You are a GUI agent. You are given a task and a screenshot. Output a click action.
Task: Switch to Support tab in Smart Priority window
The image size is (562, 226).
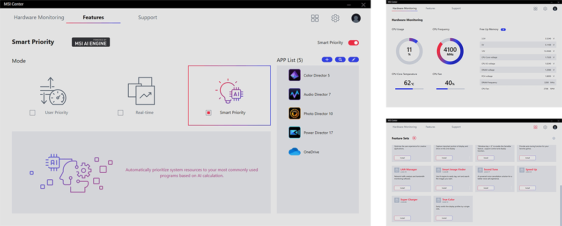click(x=148, y=18)
